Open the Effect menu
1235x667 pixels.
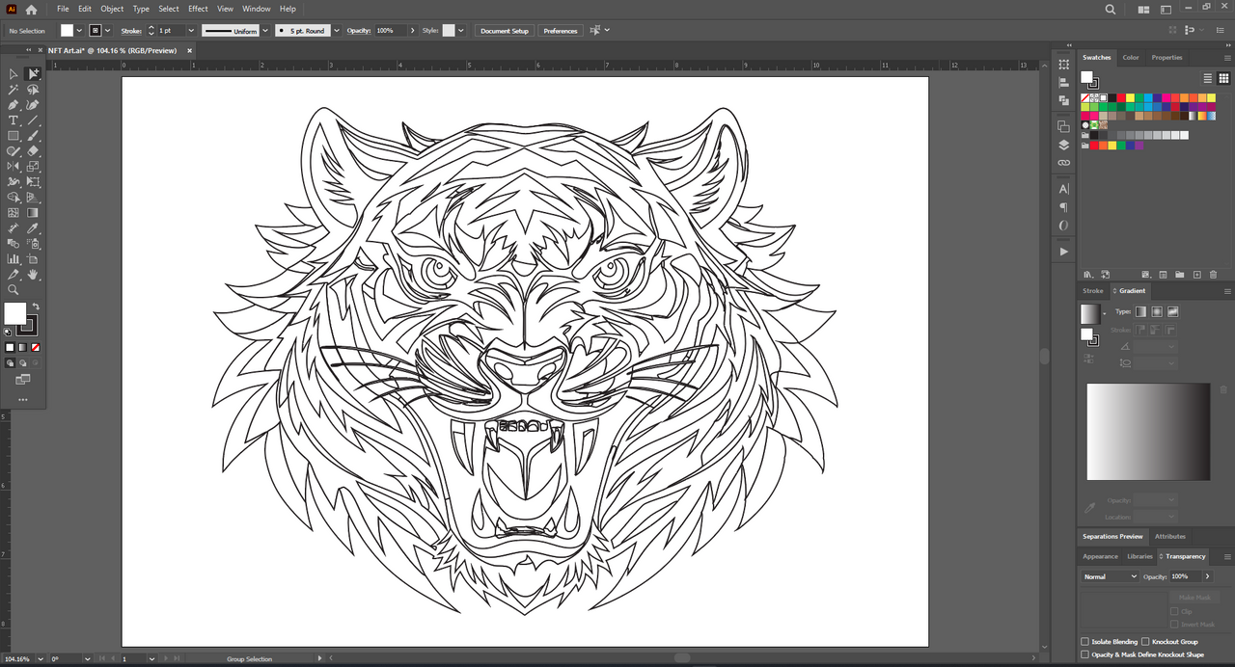(198, 9)
